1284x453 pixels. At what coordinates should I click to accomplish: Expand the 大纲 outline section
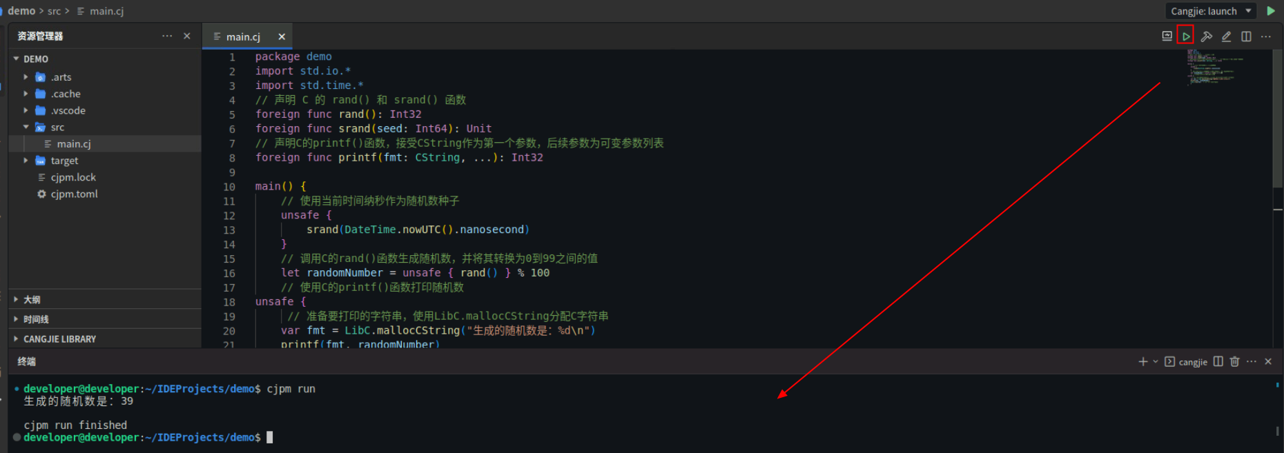[x=105, y=299]
